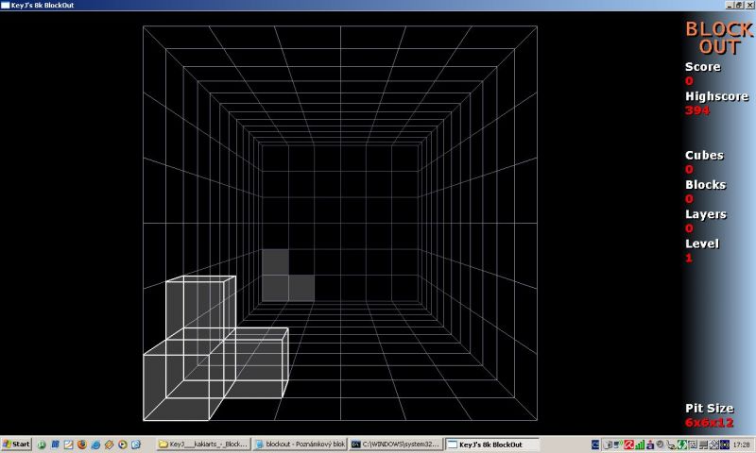This screenshot has width=756, height=453.
Task: Restore down the BlockOut window
Action: pyautogui.click(x=737, y=5)
